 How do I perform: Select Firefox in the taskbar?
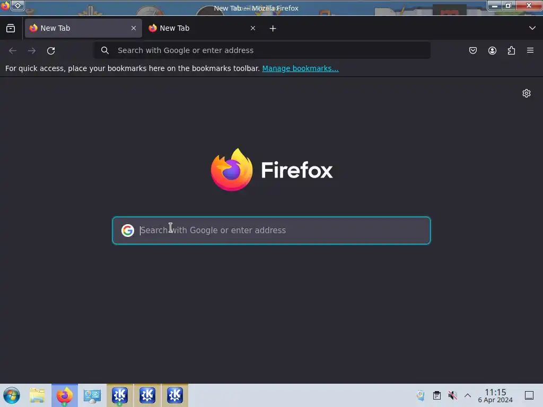tap(65, 395)
